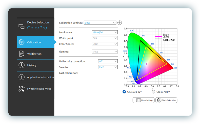Go to the Verification section
The width and height of the screenshot is (200, 124).
(36, 54)
